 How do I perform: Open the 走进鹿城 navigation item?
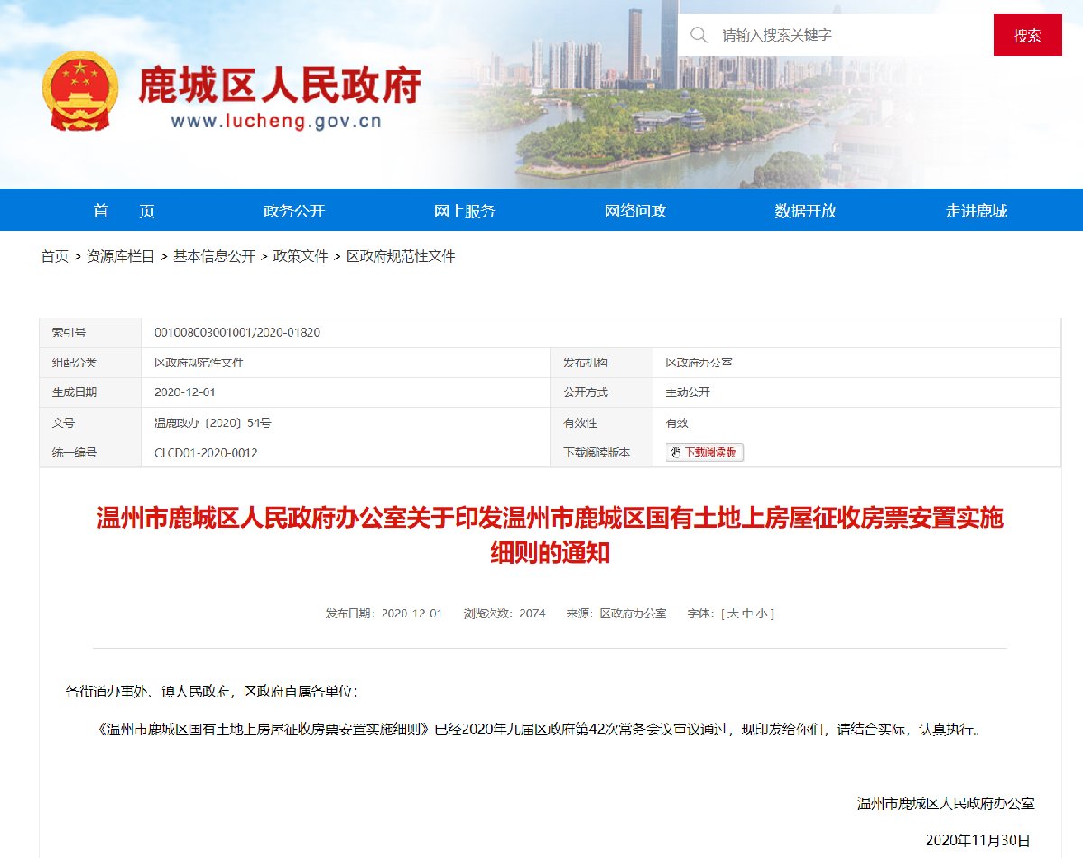pos(977,210)
